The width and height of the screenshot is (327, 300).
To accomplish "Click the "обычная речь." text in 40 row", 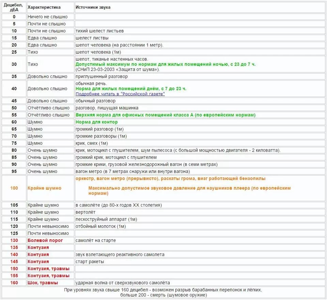I will pyautogui.click(x=91, y=84).
